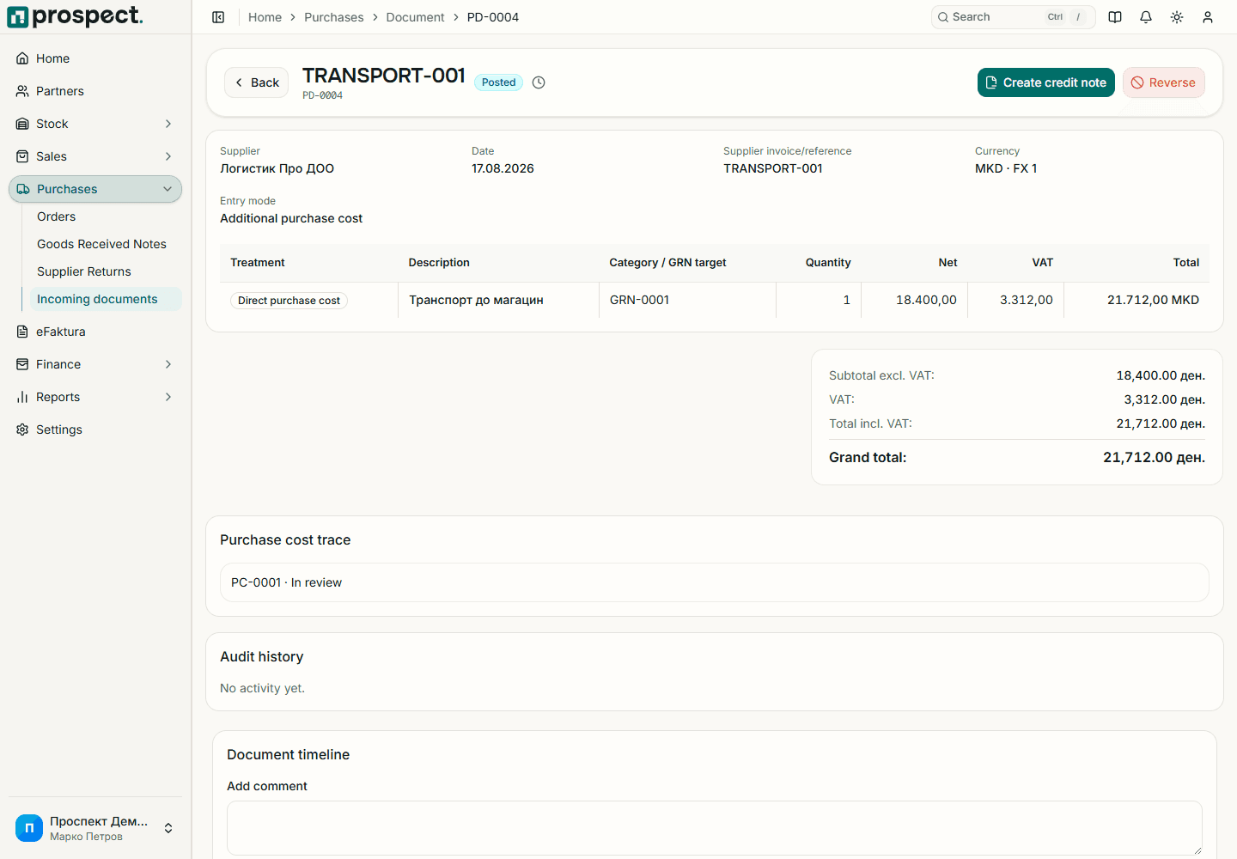Expand the Sales submenu chevron

pyautogui.click(x=168, y=156)
